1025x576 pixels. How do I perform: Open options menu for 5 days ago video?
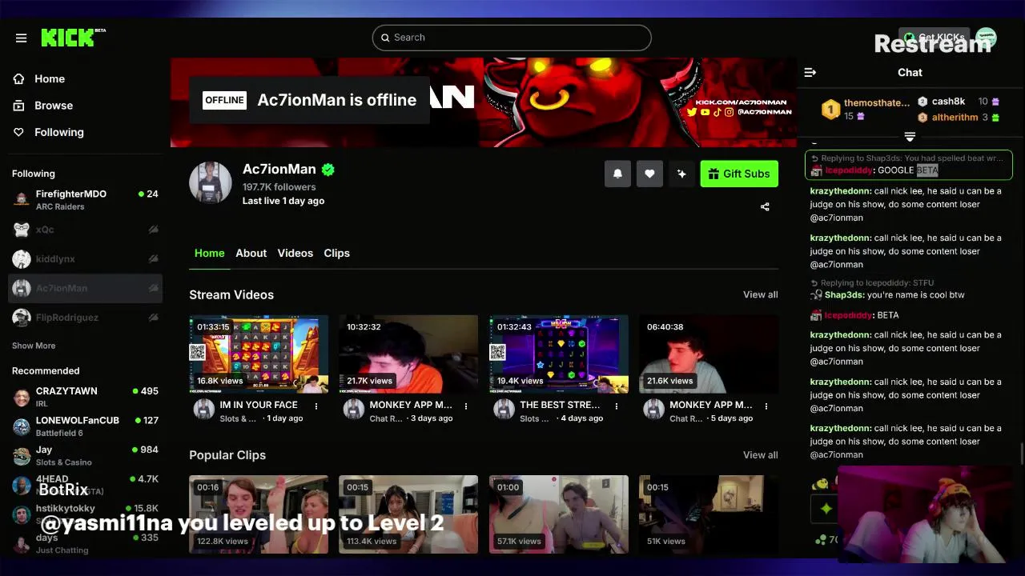click(766, 406)
